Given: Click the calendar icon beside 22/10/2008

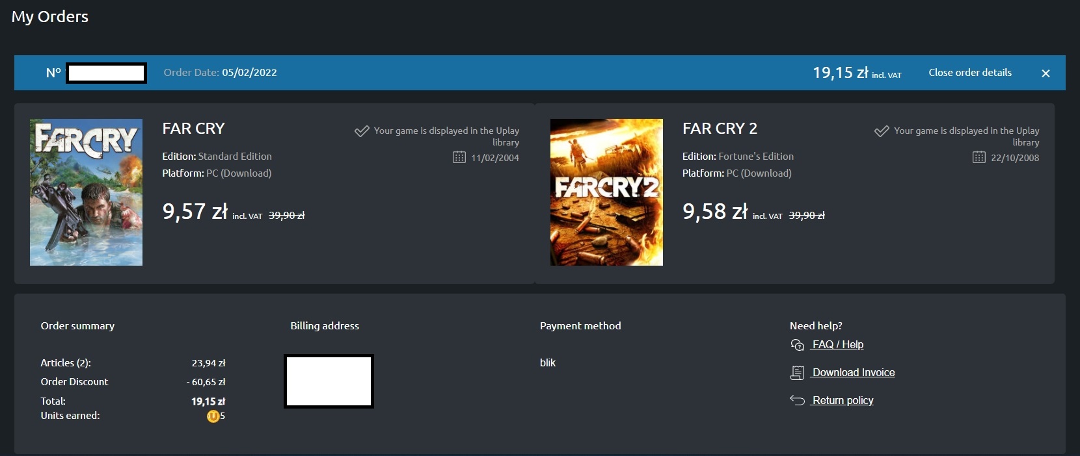Looking at the screenshot, I should pos(979,157).
